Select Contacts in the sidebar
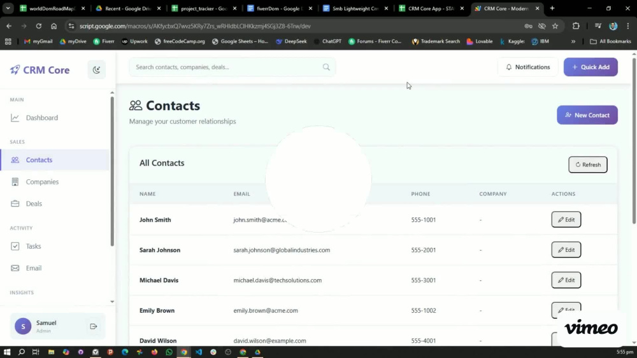637x358 pixels. pos(55,160)
